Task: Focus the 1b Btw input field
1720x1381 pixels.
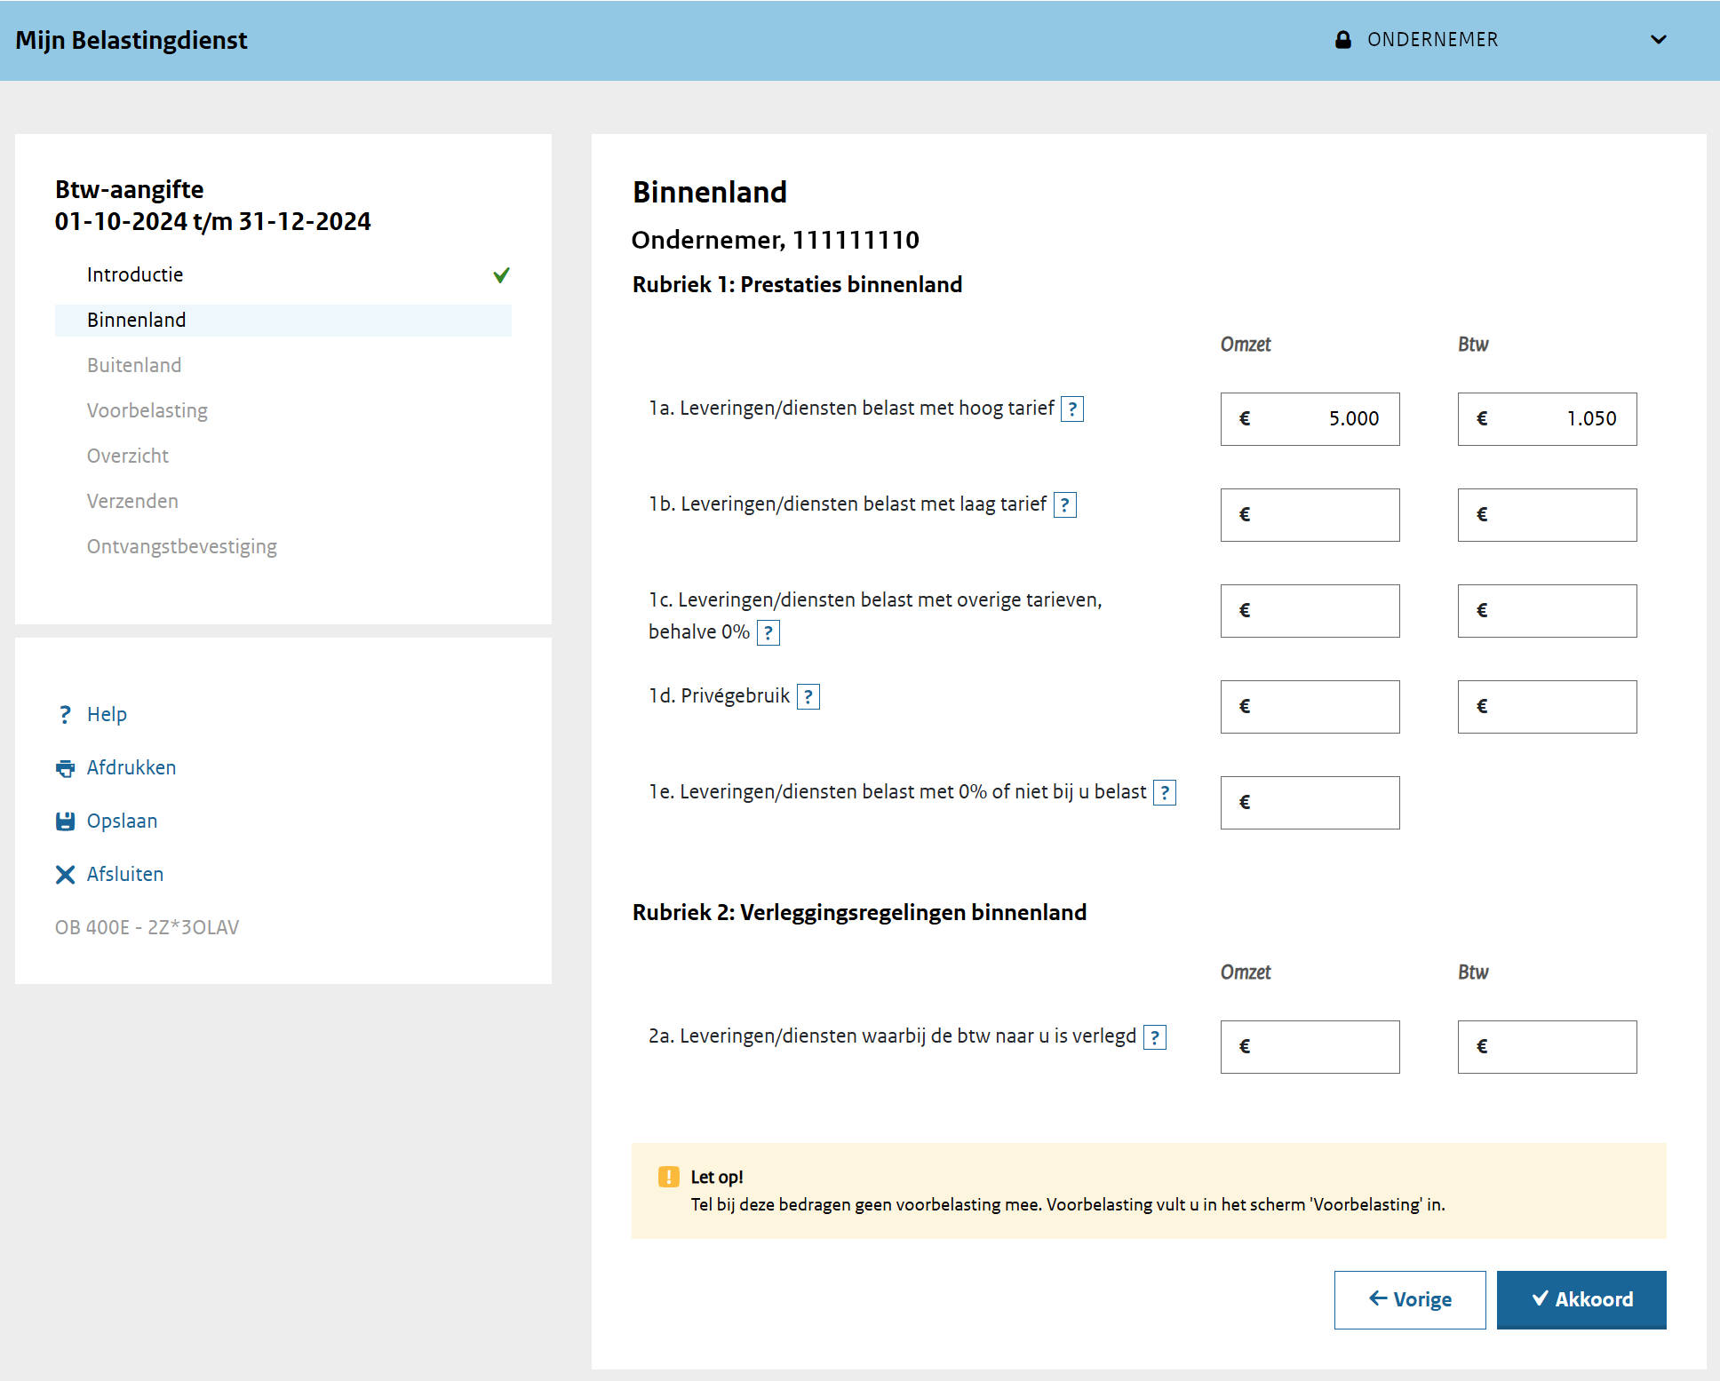Action: coord(1547,515)
